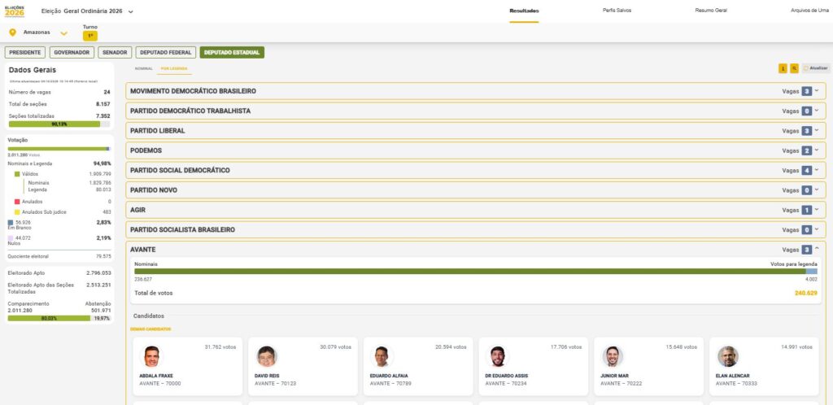833x405 pixels.
Task: Click the Total de votos 240.629 value
Action: pos(806,293)
